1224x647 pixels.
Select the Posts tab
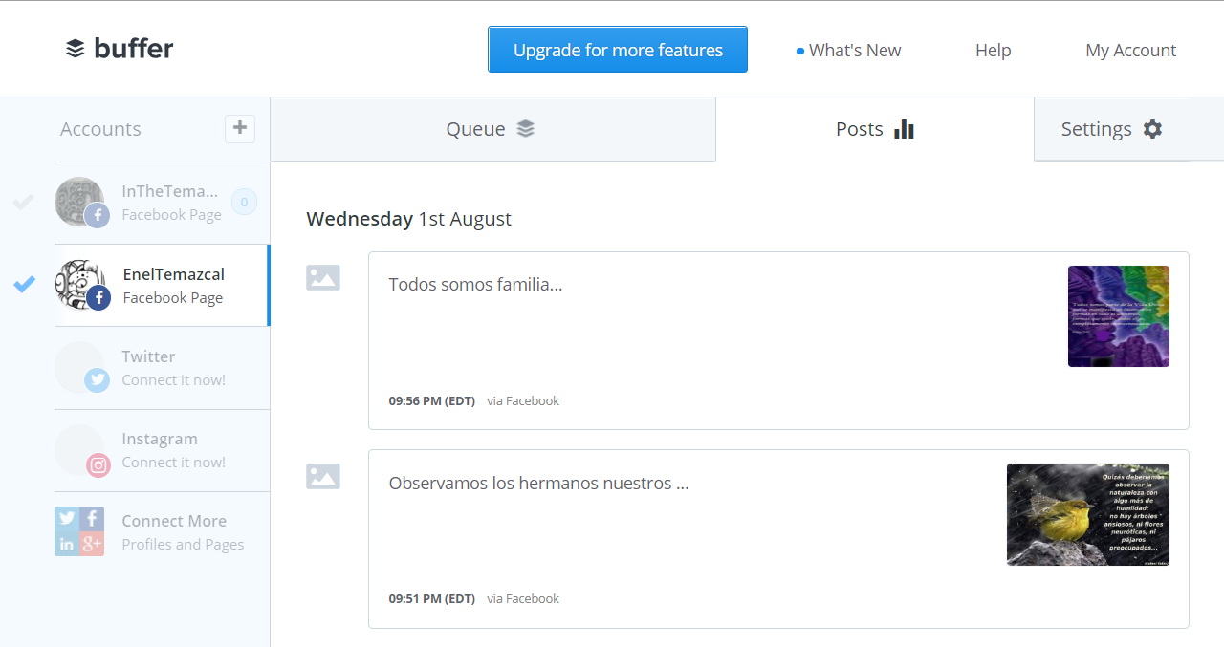tap(875, 129)
